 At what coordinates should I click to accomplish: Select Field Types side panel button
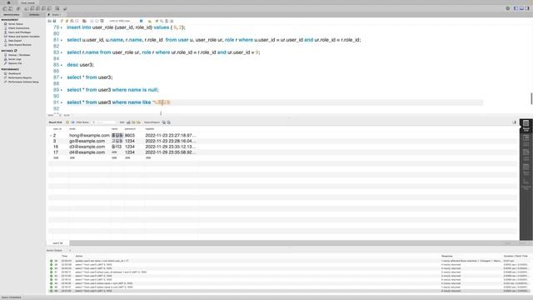(x=526, y=154)
